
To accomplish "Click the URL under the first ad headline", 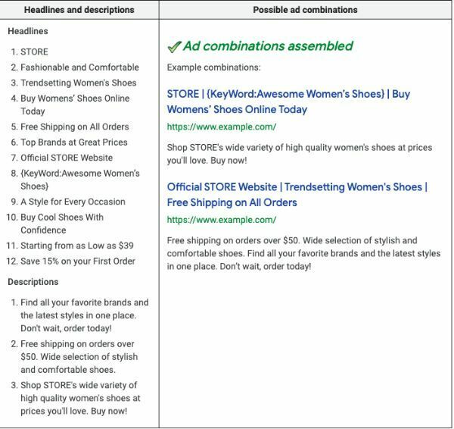I will (x=221, y=127).
